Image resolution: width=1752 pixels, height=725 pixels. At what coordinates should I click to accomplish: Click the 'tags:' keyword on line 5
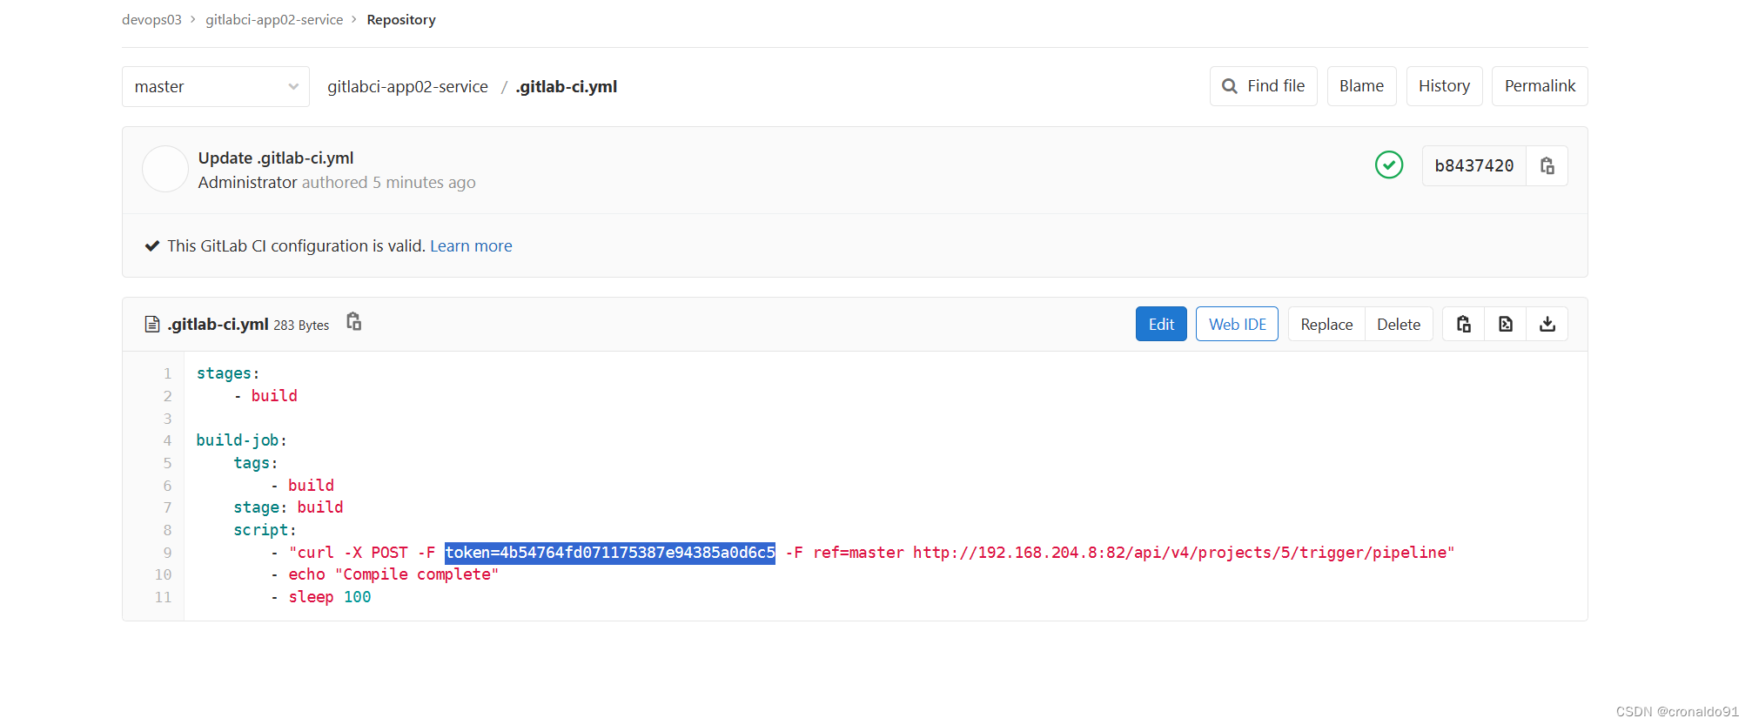coord(255,463)
